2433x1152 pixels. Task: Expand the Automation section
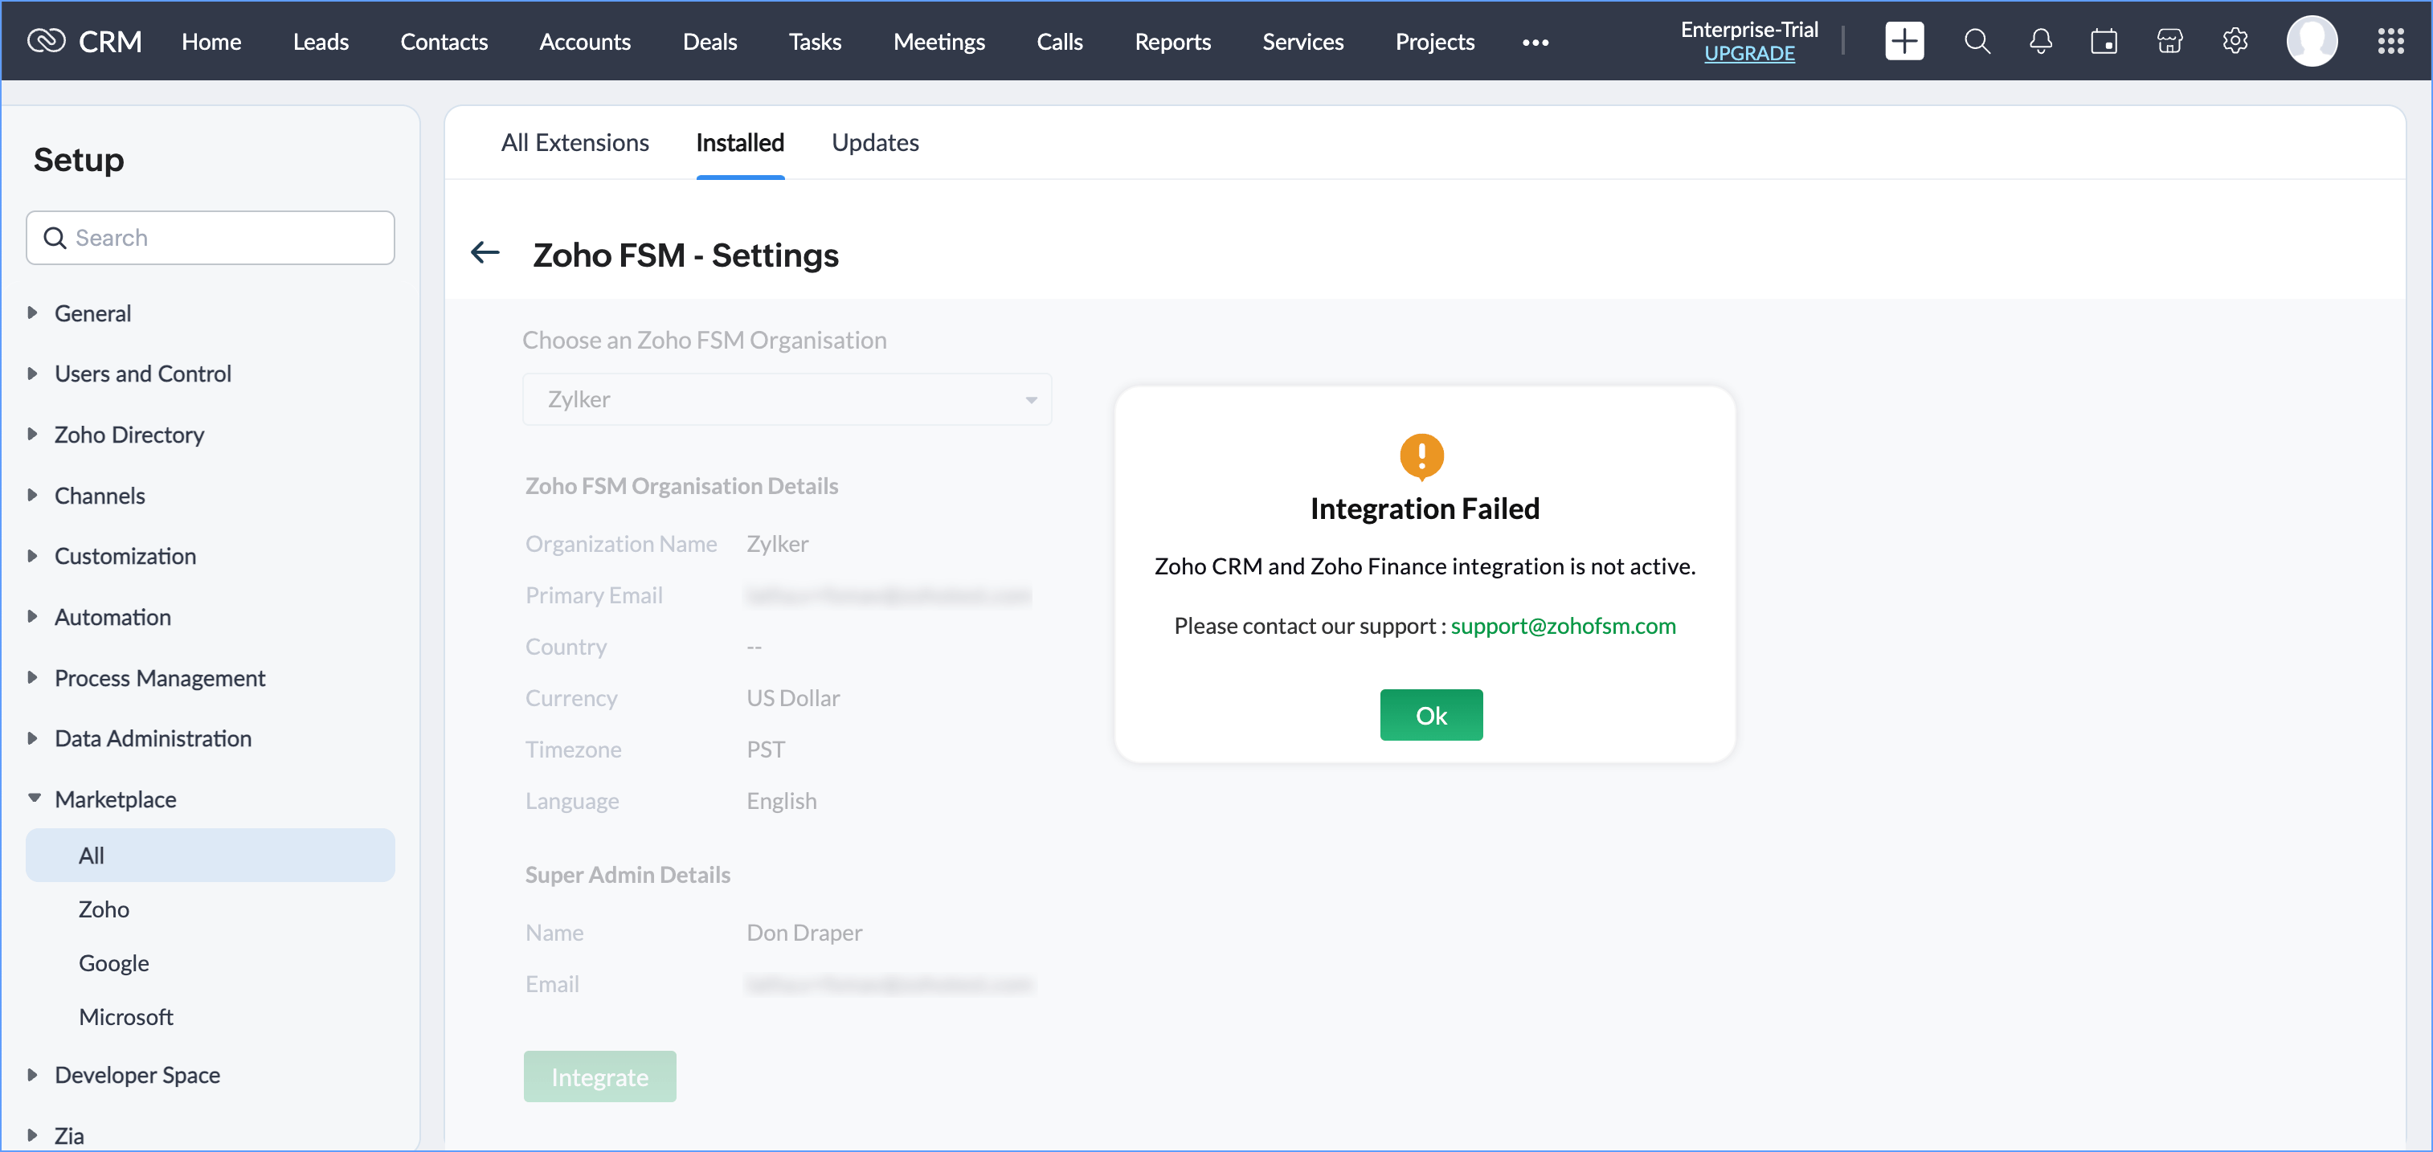[112, 617]
